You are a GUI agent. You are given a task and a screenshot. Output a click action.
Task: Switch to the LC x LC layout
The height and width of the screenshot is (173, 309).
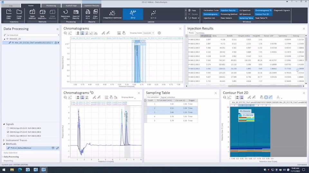point(154,13)
